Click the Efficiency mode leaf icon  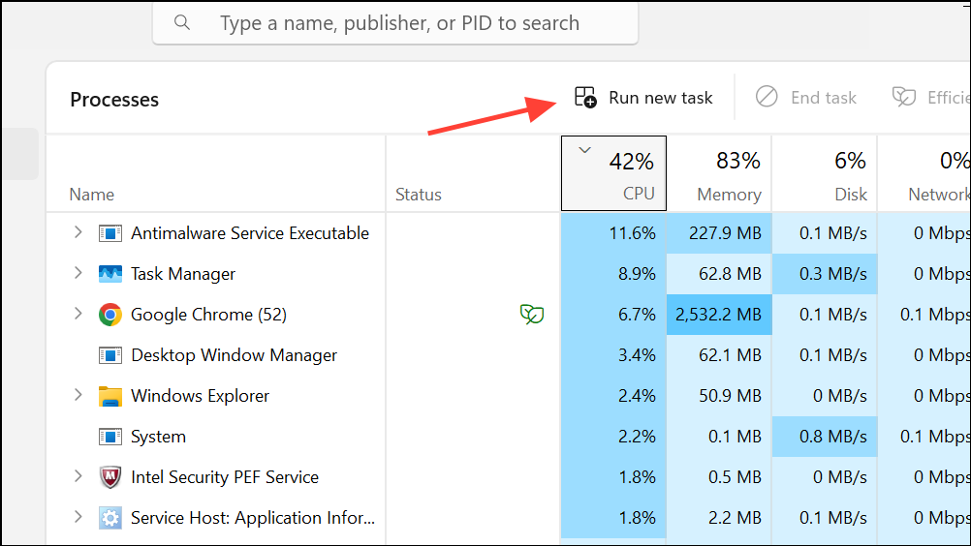pyautogui.click(x=904, y=97)
